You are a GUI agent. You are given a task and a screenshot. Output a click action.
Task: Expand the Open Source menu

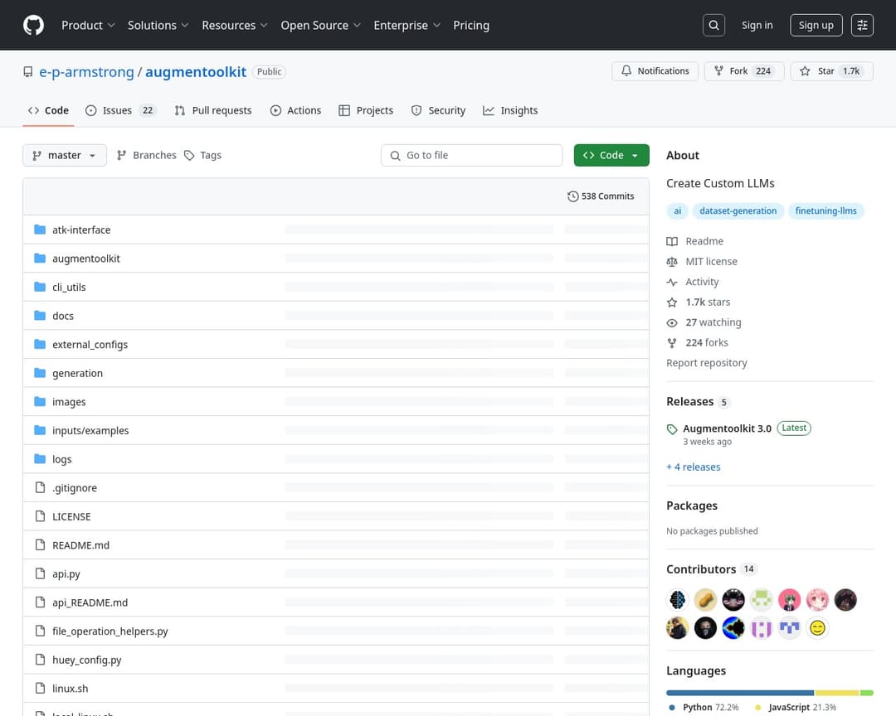pos(320,25)
